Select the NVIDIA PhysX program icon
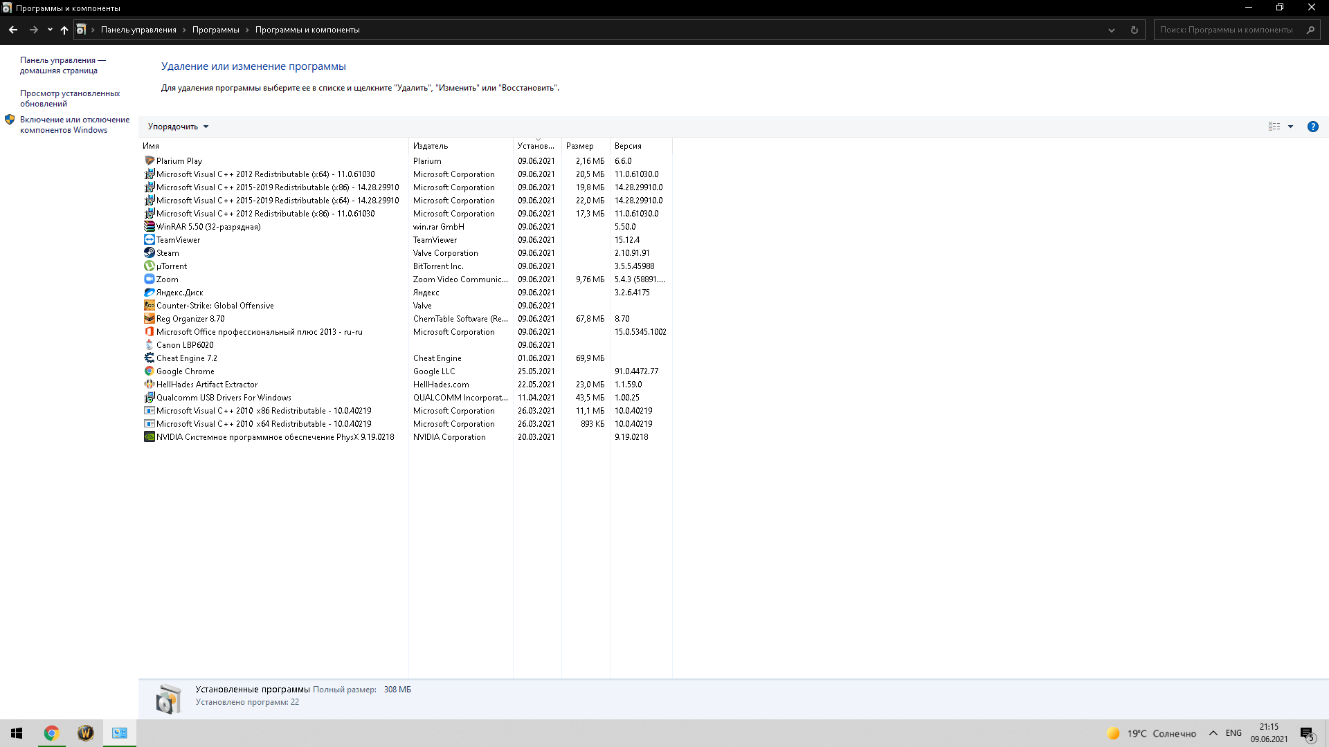Image resolution: width=1329 pixels, height=747 pixels. click(149, 436)
